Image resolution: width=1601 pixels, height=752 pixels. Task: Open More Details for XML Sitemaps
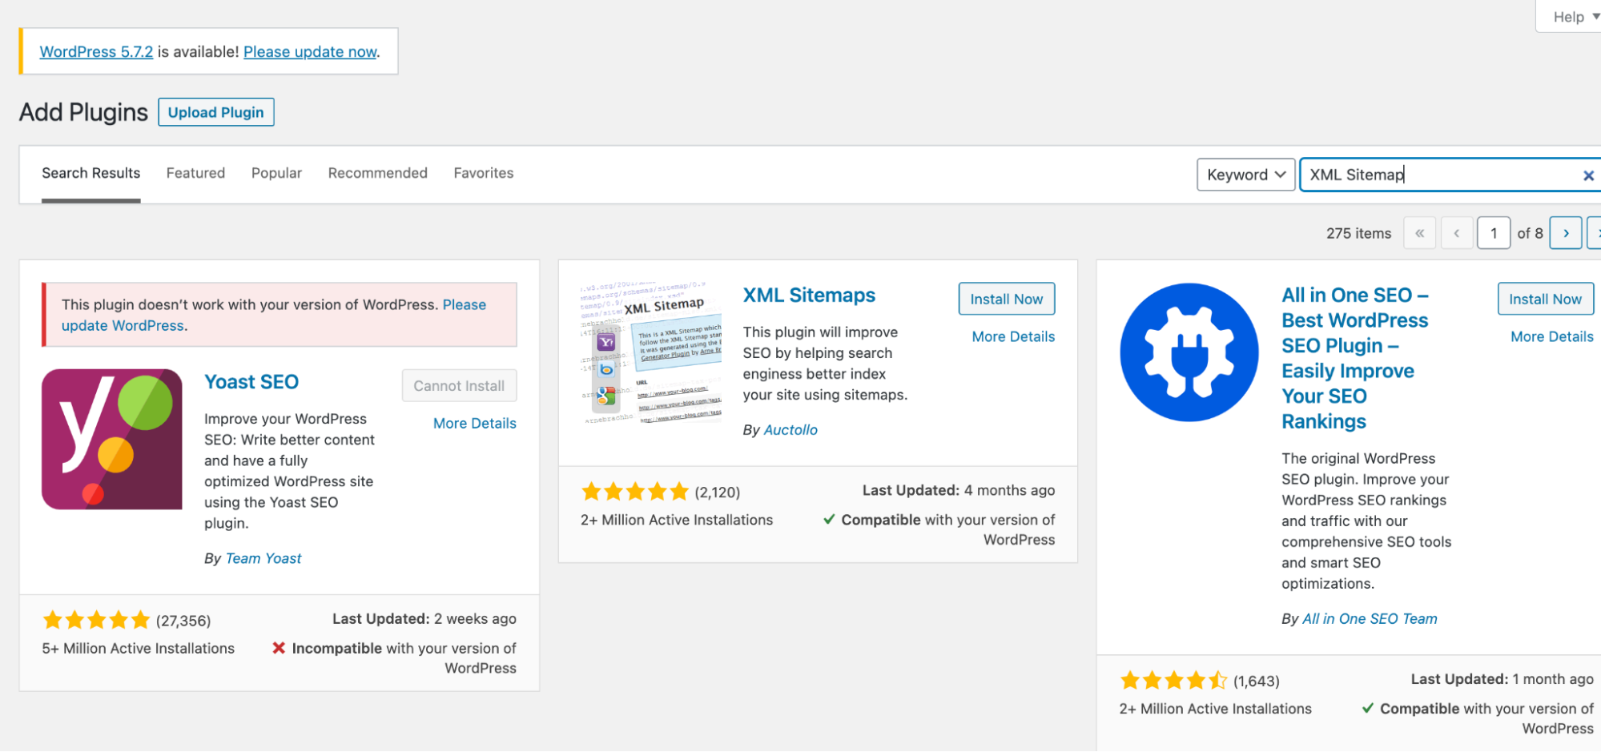click(1013, 336)
